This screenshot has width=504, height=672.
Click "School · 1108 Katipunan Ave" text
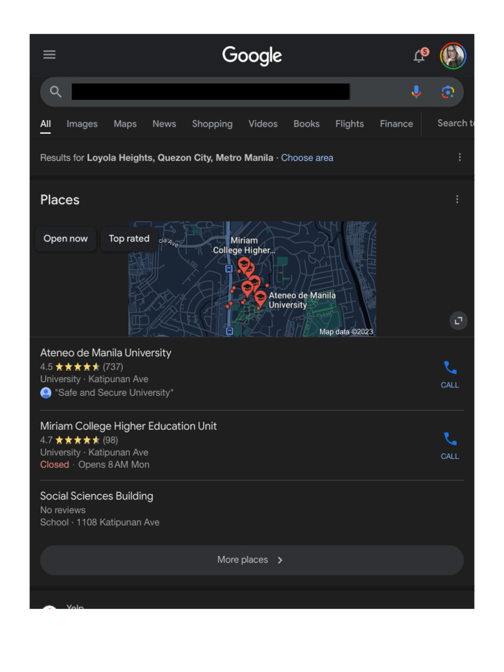(x=100, y=522)
